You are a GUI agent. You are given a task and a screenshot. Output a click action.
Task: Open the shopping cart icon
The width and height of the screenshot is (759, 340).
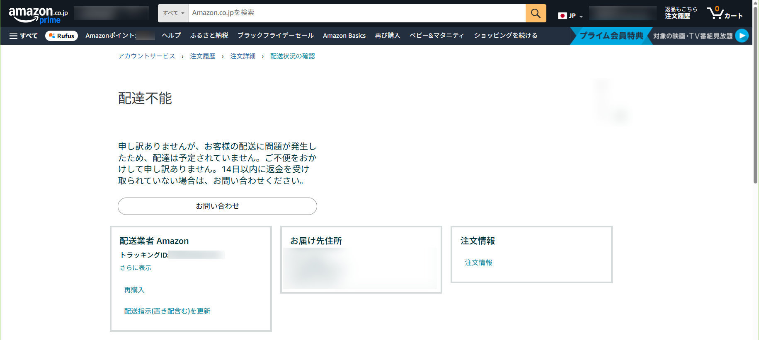tap(724, 14)
